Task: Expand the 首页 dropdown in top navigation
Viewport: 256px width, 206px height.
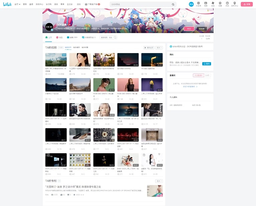Action: coord(17,4)
